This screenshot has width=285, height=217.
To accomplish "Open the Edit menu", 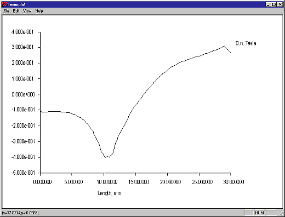I will [16, 11].
